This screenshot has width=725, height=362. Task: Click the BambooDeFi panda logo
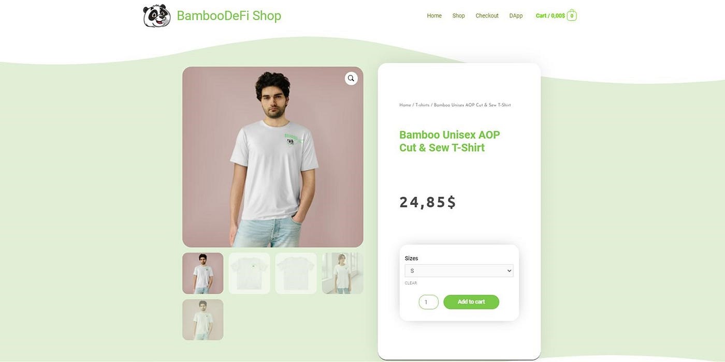(157, 16)
